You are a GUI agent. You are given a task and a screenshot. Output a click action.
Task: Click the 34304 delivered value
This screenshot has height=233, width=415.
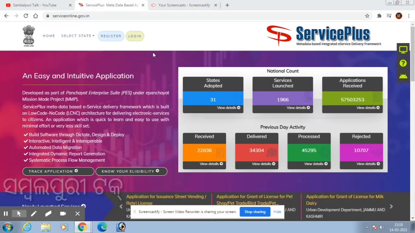(x=256, y=150)
